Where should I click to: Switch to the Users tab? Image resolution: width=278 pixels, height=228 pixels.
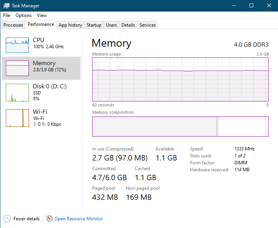click(x=111, y=25)
